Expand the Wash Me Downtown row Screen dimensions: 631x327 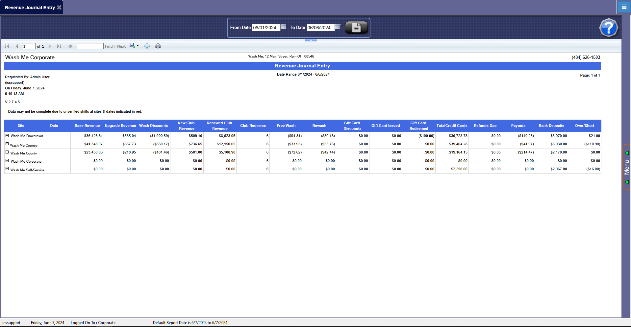pos(7,135)
